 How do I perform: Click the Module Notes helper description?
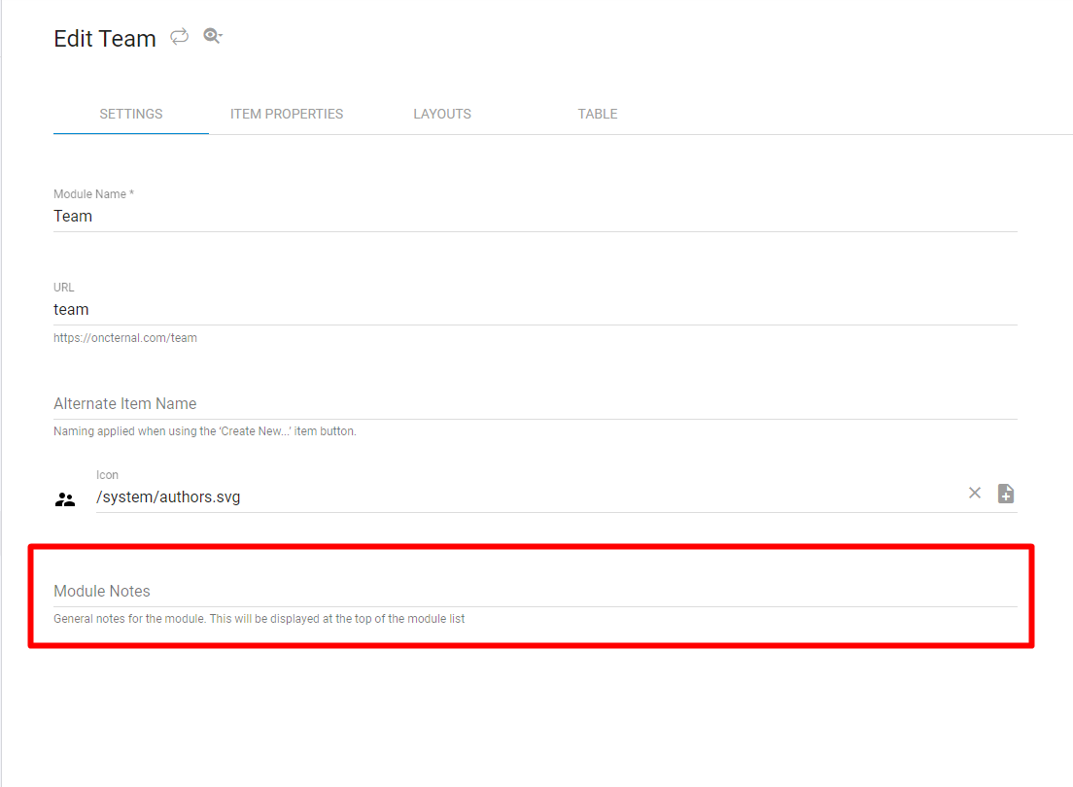[259, 619]
